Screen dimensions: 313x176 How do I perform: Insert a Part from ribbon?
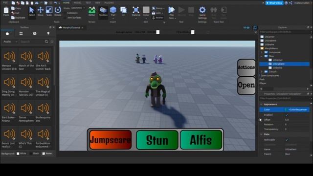point(113,11)
